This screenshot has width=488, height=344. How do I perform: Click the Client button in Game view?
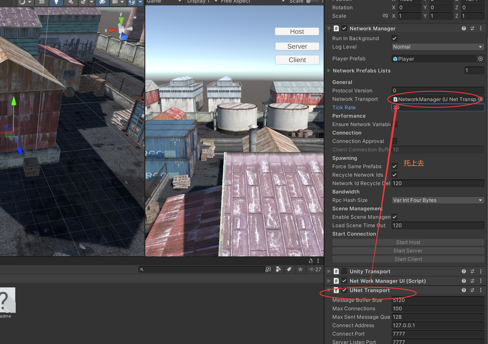click(297, 60)
